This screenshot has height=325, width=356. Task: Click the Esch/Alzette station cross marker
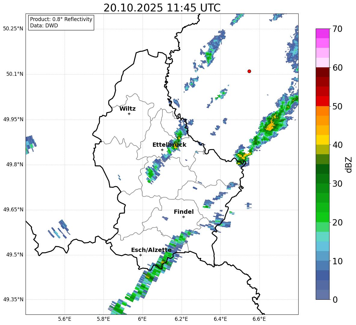click(x=140, y=255)
